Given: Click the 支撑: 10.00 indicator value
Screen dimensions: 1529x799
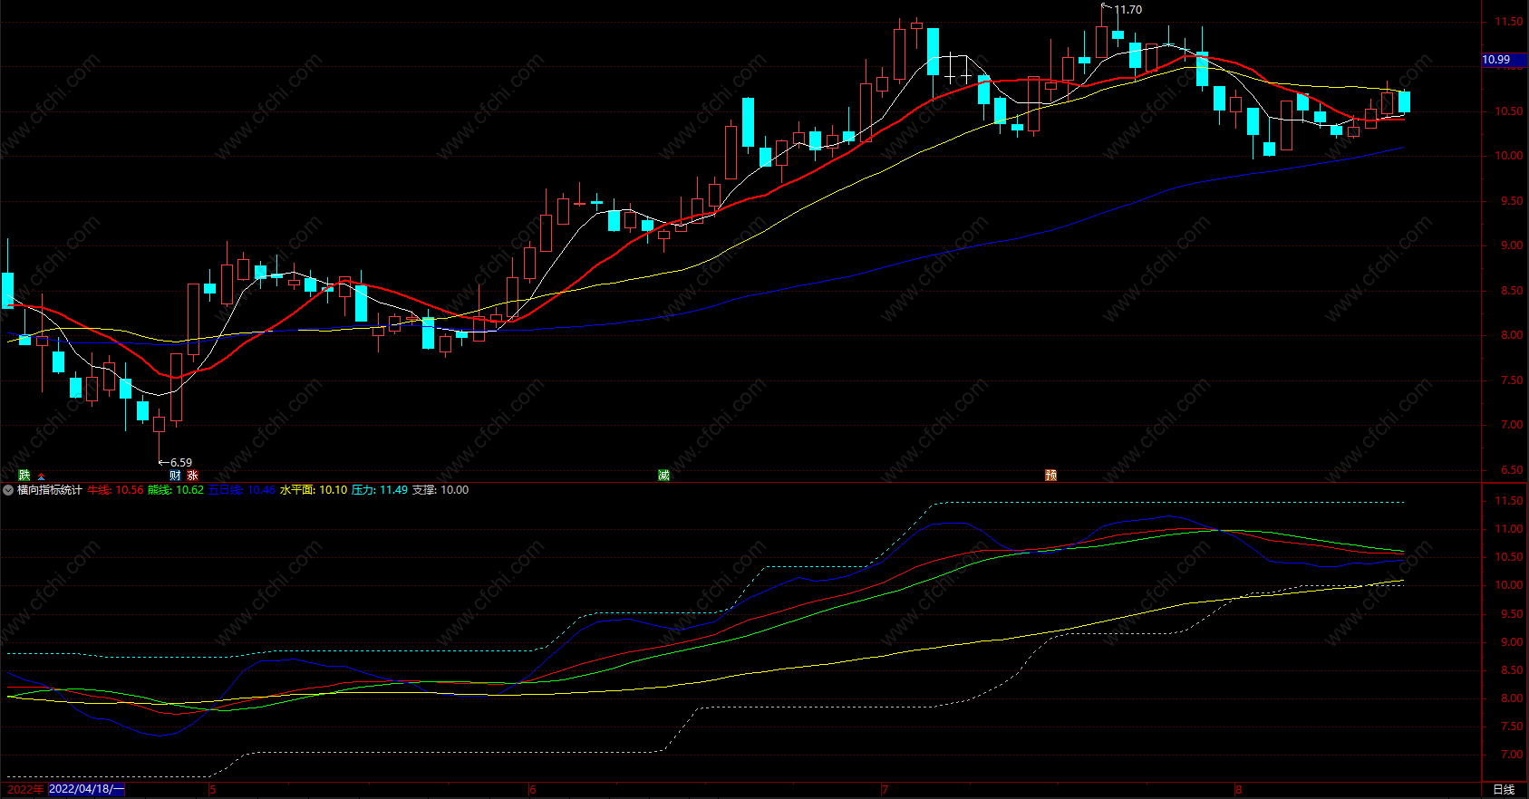Looking at the screenshot, I should [x=440, y=490].
